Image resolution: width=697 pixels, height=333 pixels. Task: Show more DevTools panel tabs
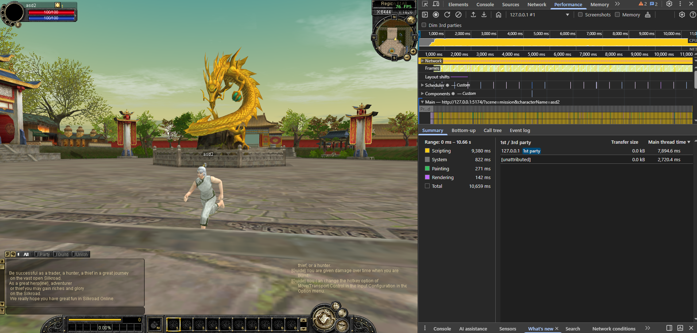tap(617, 4)
